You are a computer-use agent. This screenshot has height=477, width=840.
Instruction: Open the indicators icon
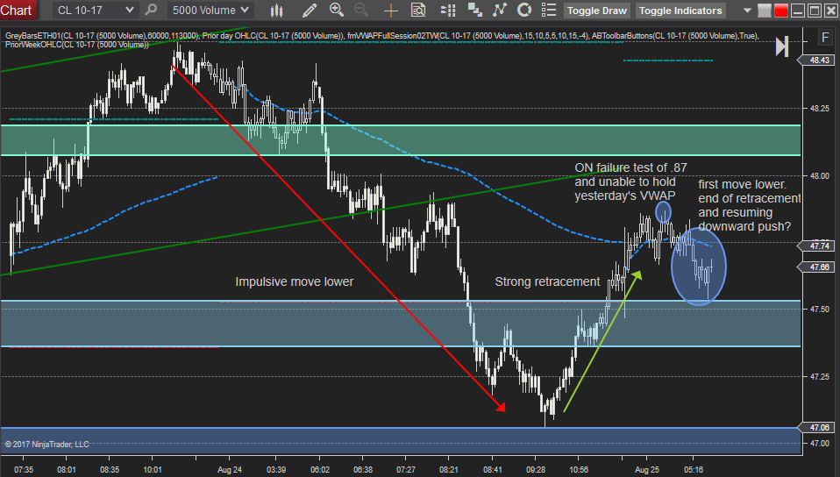pos(499,11)
